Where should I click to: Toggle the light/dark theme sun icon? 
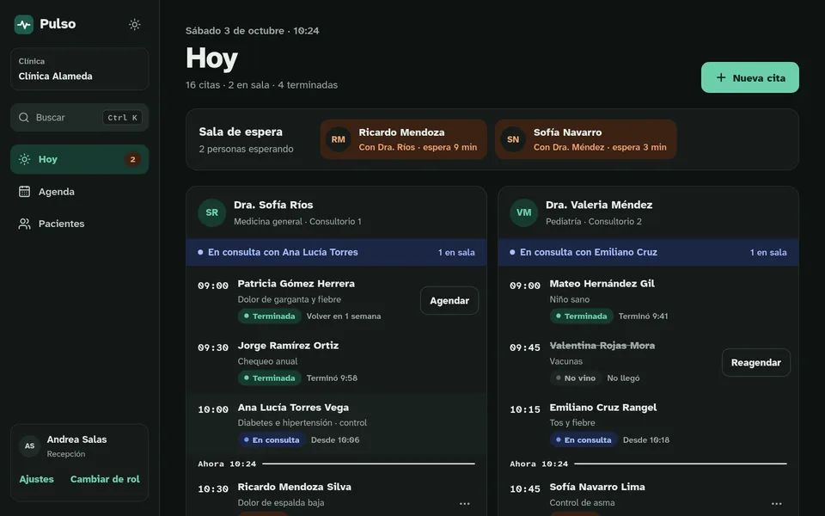(x=135, y=24)
